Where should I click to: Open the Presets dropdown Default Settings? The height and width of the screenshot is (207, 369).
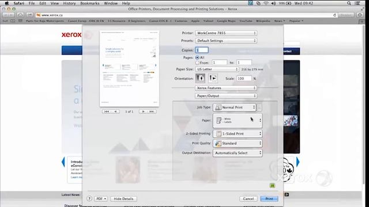point(226,41)
